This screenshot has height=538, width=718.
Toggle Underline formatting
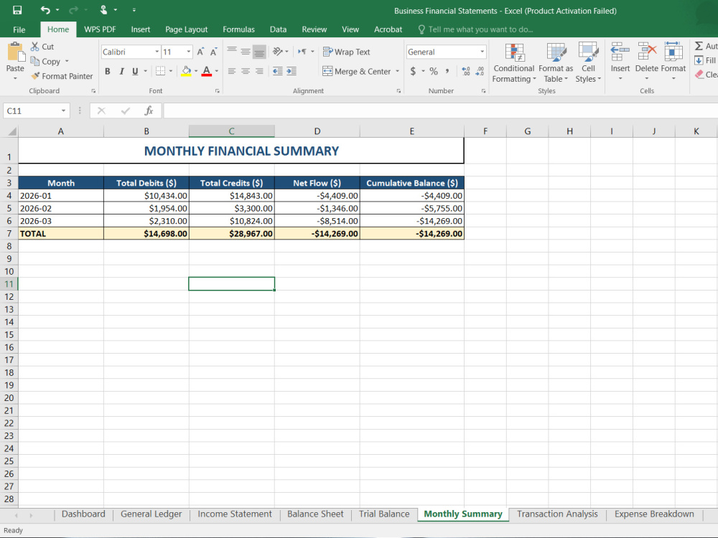tap(135, 71)
